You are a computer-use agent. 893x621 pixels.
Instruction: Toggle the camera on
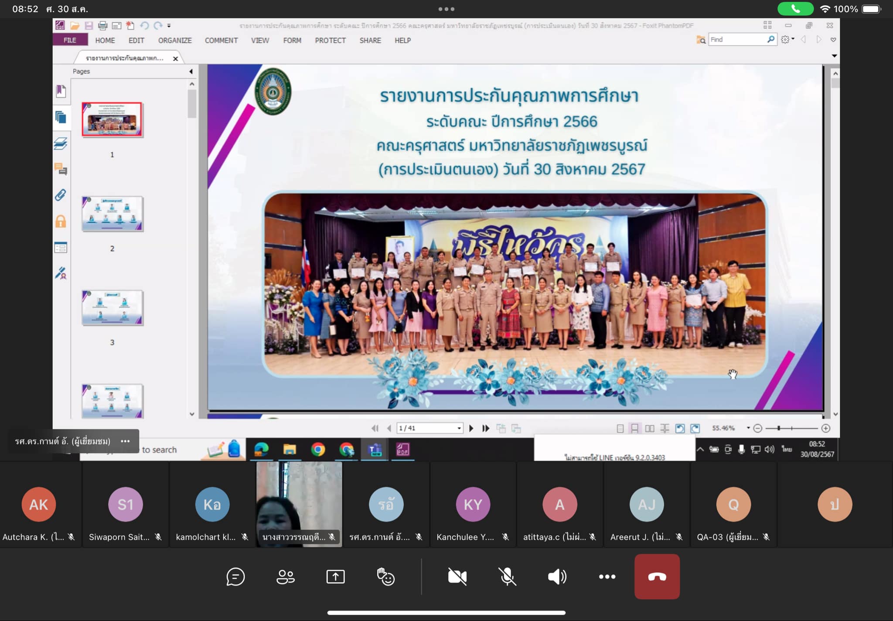click(457, 577)
